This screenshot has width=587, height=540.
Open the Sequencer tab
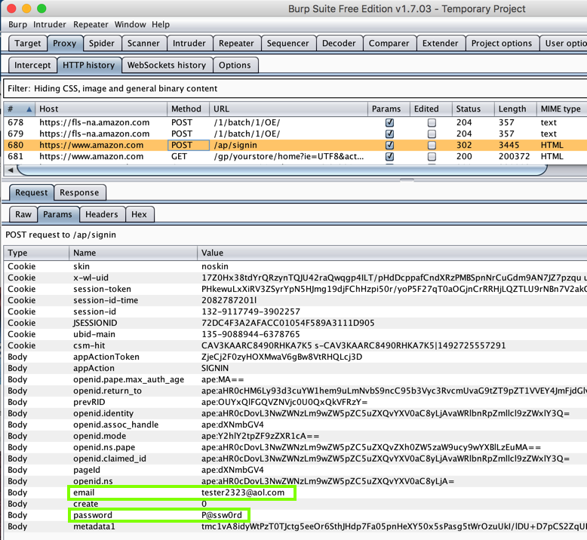pos(288,44)
